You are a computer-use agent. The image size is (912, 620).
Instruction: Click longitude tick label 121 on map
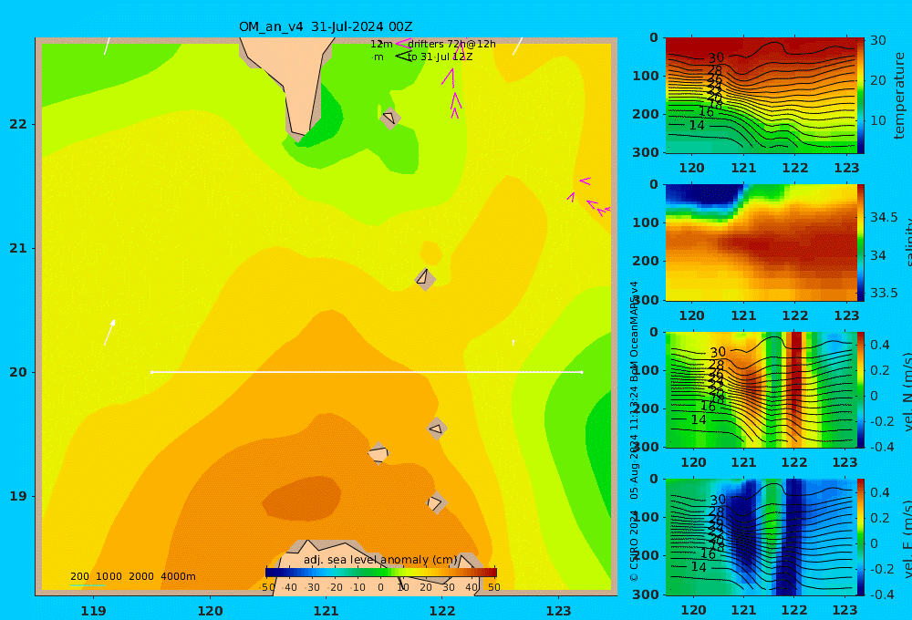(326, 611)
